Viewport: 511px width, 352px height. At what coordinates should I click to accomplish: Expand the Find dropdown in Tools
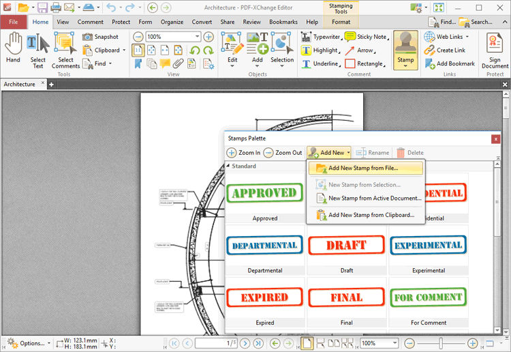pos(110,63)
